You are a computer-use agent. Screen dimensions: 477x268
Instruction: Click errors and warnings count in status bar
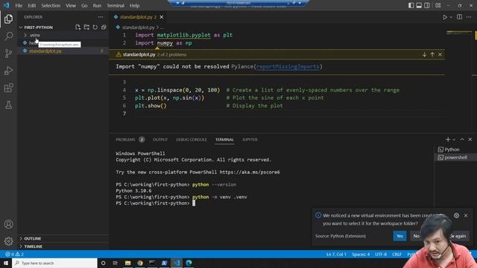coord(14,254)
